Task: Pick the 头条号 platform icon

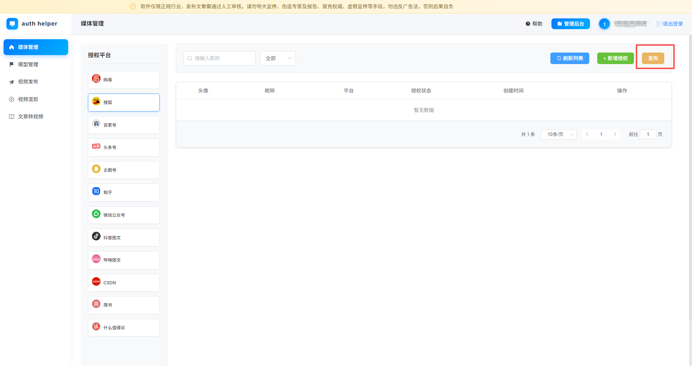Action: (96, 146)
